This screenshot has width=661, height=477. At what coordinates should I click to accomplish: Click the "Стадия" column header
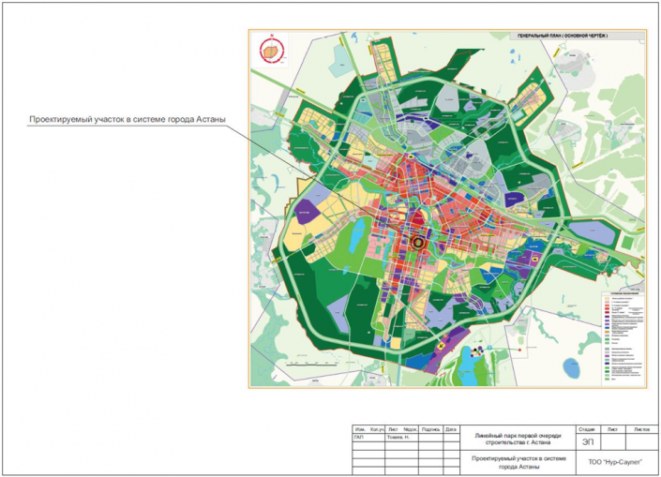[x=587, y=427]
